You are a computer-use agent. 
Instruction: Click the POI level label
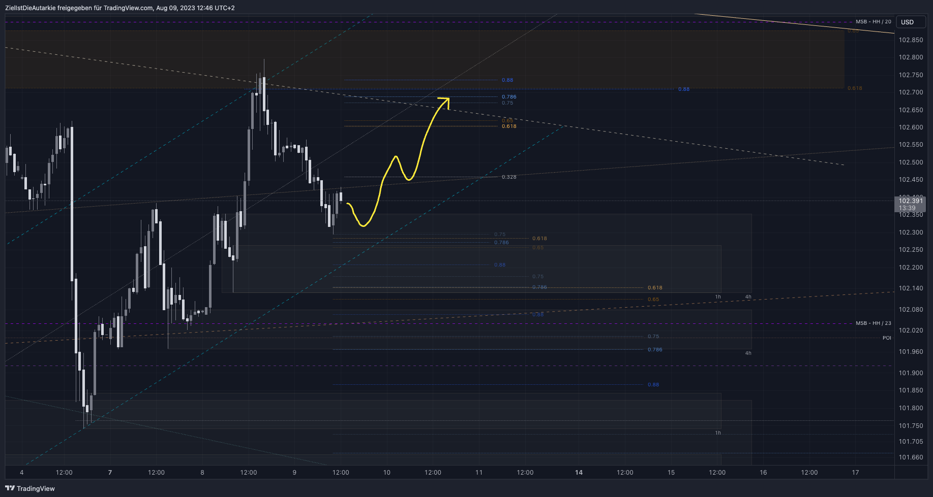click(887, 338)
